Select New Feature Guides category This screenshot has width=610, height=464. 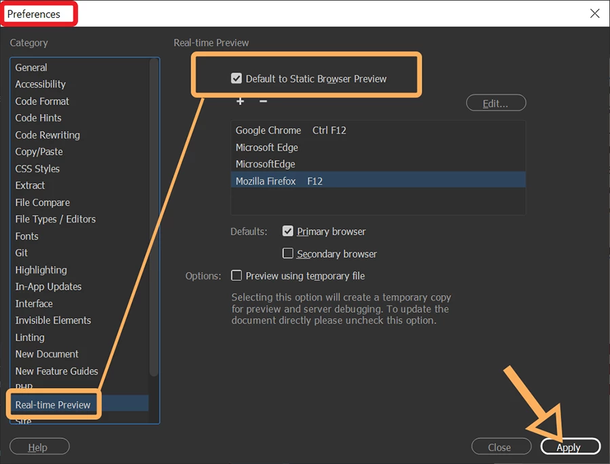[x=56, y=371]
